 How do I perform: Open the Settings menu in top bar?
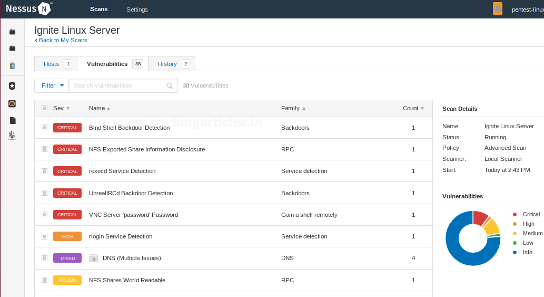(137, 9)
